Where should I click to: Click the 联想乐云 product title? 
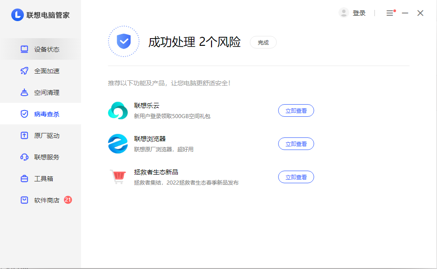coord(147,106)
